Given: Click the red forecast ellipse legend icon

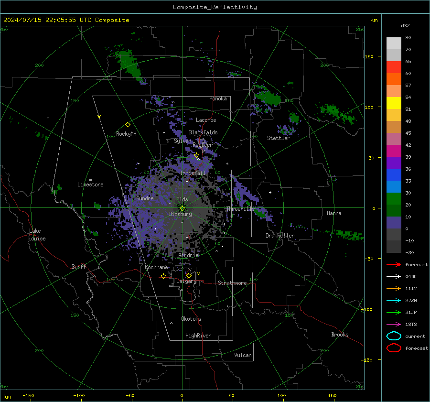Looking at the screenshot, I should click(394, 348).
